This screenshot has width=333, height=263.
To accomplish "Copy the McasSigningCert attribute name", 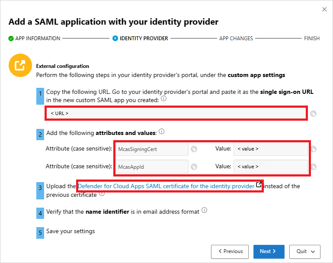I will point(194,149).
